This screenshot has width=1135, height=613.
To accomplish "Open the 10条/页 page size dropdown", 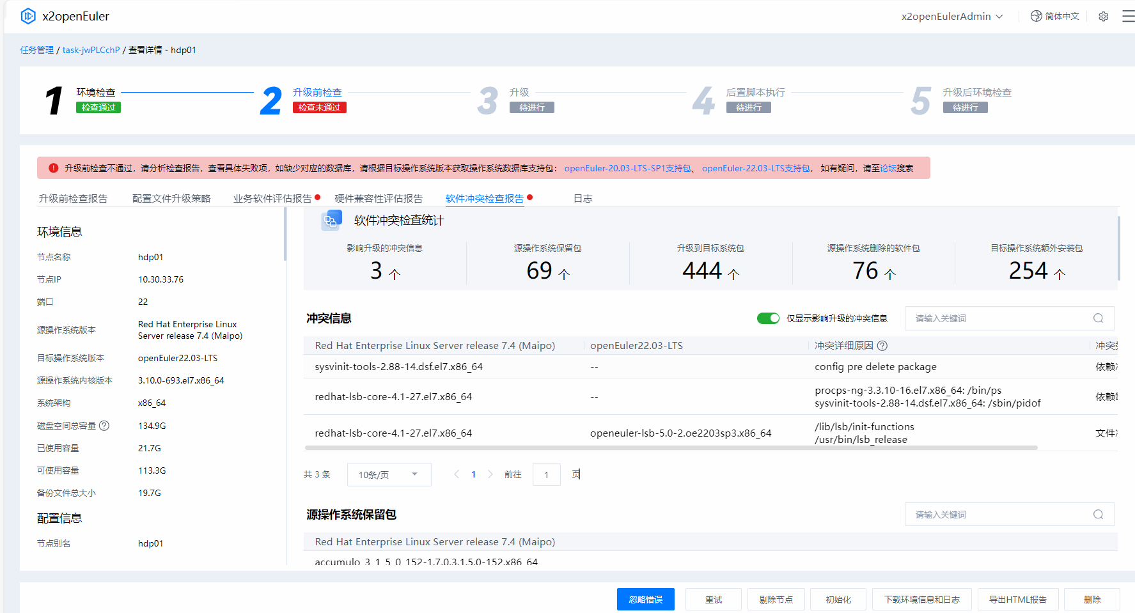I will pyautogui.click(x=389, y=475).
